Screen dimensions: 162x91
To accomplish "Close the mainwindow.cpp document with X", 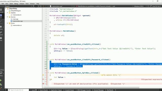I will [x=74, y=6].
